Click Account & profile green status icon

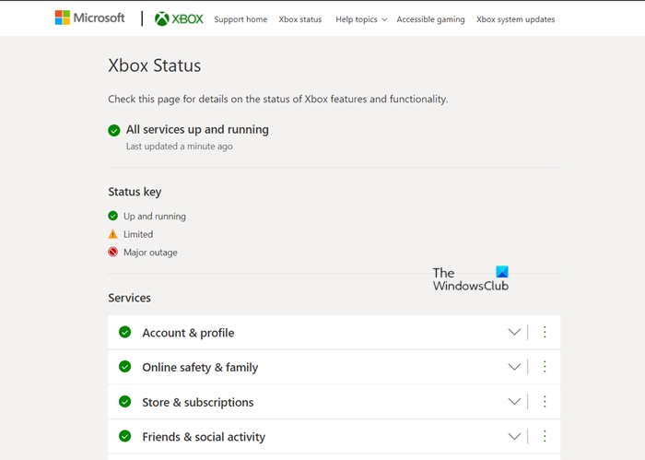click(x=124, y=332)
